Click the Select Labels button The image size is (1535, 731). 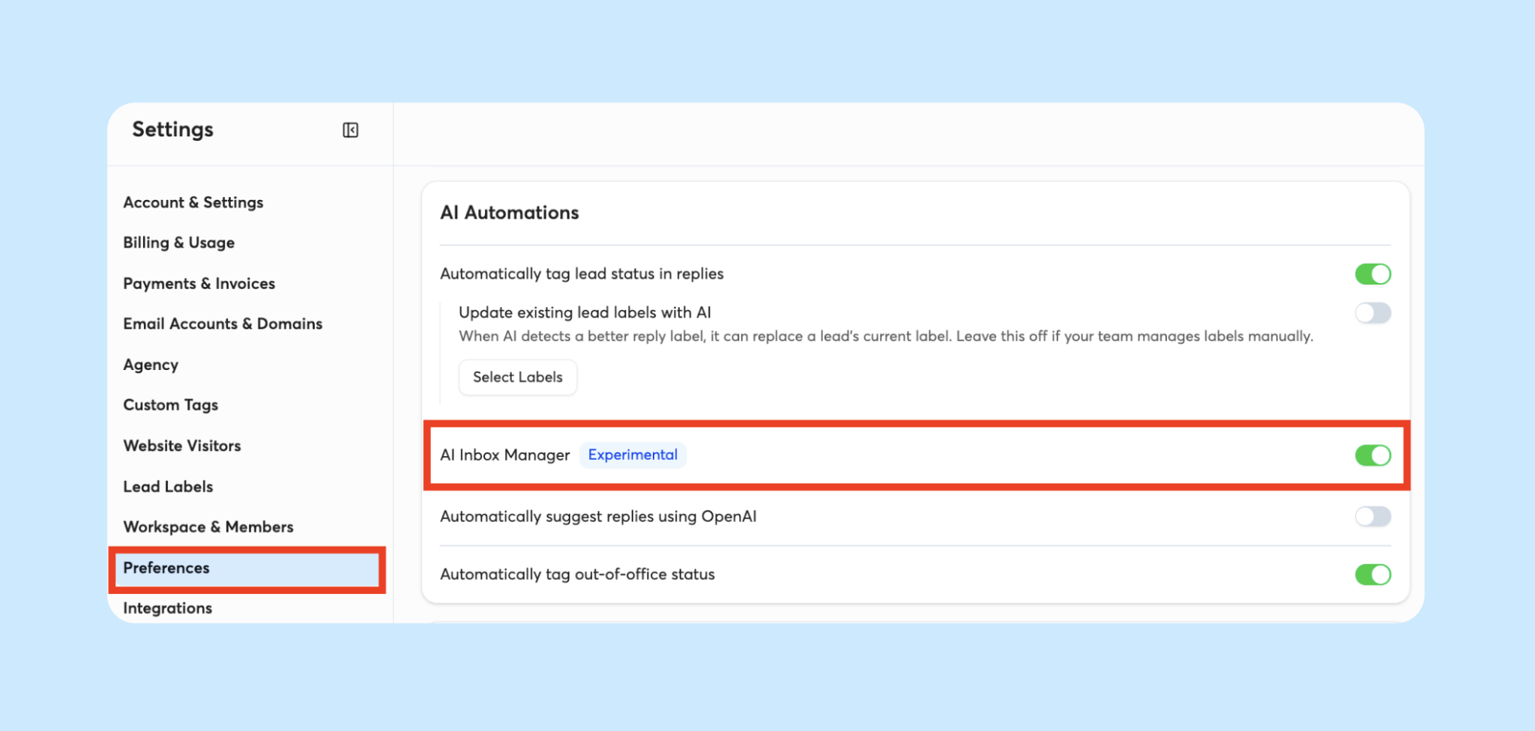517,377
